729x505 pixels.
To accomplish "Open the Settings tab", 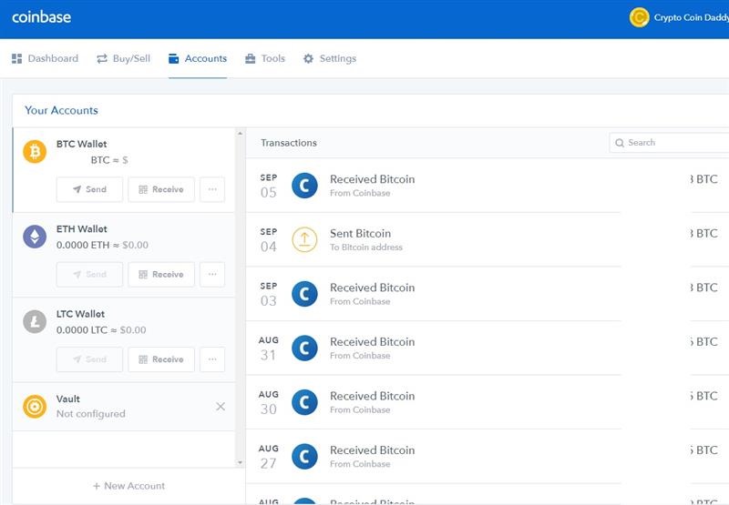I will tap(330, 58).
